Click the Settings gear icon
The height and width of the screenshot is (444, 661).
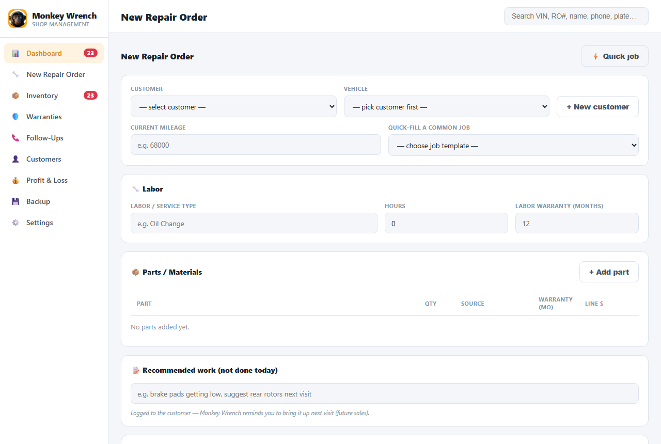[x=15, y=223]
